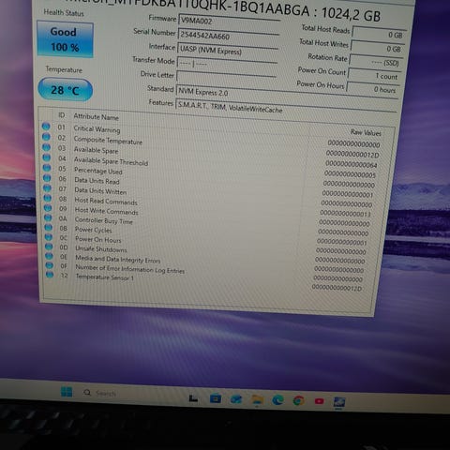Click the Attribute Name column header
The image size is (450, 450).
pos(97,117)
